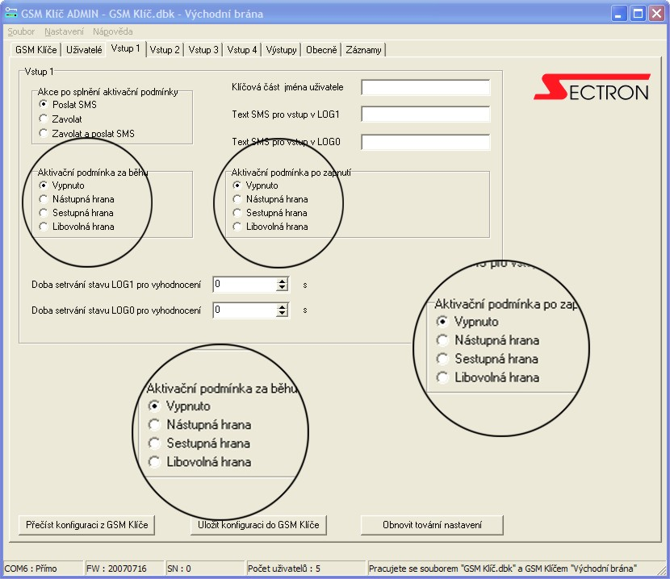Viewport: 670px width, 579px height.
Task: Switch to the GSM Klíče tab
Action: pyautogui.click(x=36, y=50)
